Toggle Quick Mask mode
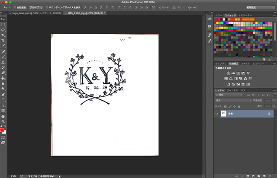277x178 pixels. (3, 137)
